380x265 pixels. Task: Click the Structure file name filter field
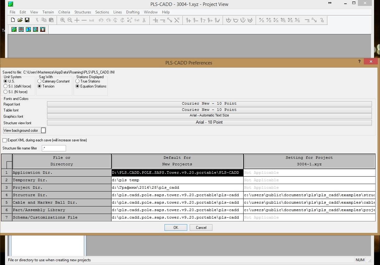[54, 148]
